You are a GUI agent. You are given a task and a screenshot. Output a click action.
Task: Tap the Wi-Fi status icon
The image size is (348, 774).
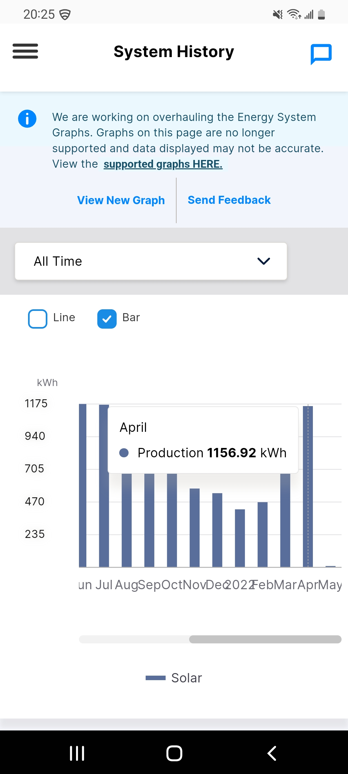(294, 15)
